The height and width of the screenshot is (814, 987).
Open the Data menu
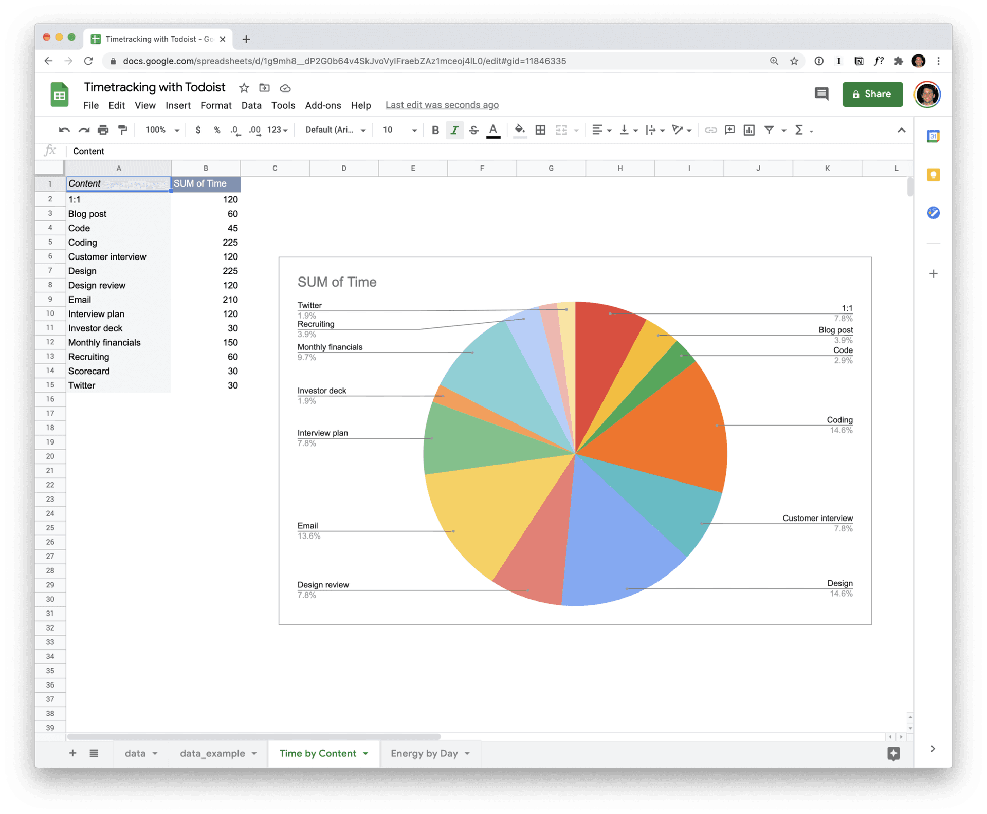coord(251,105)
